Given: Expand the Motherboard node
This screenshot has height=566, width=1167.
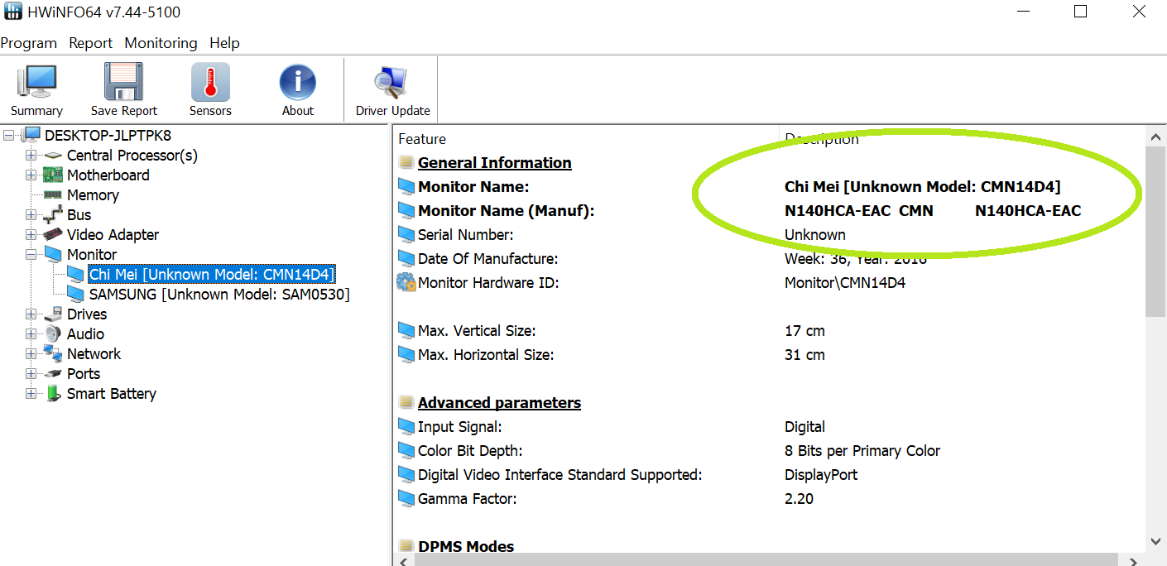Looking at the screenshot, I should click(31, 175).
